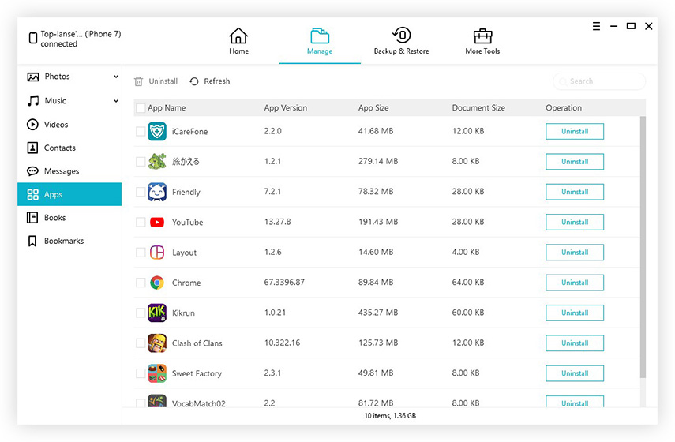Screen dimensions: 675x442
Task: Click the Friendly app icon
Action: [x=157, y=192]
